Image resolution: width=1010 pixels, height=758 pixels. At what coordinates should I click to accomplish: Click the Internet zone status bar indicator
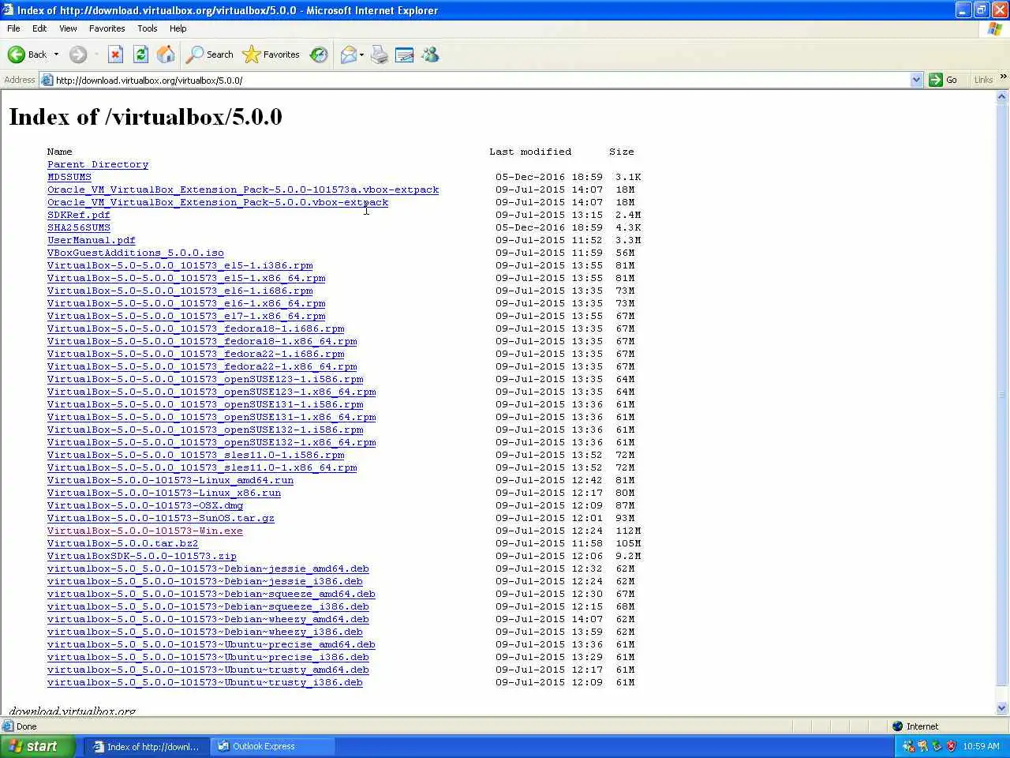(x=915, y=726)
